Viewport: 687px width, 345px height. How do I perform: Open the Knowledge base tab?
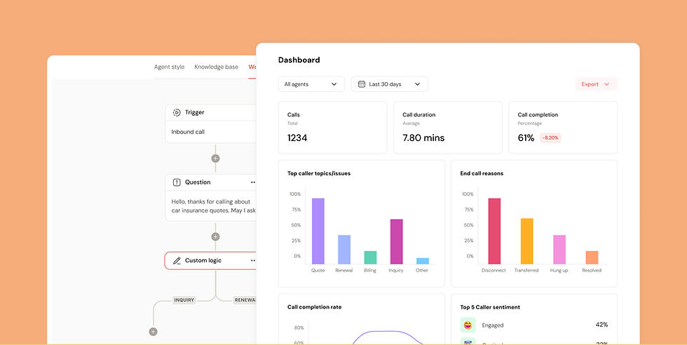click(217, 67)
